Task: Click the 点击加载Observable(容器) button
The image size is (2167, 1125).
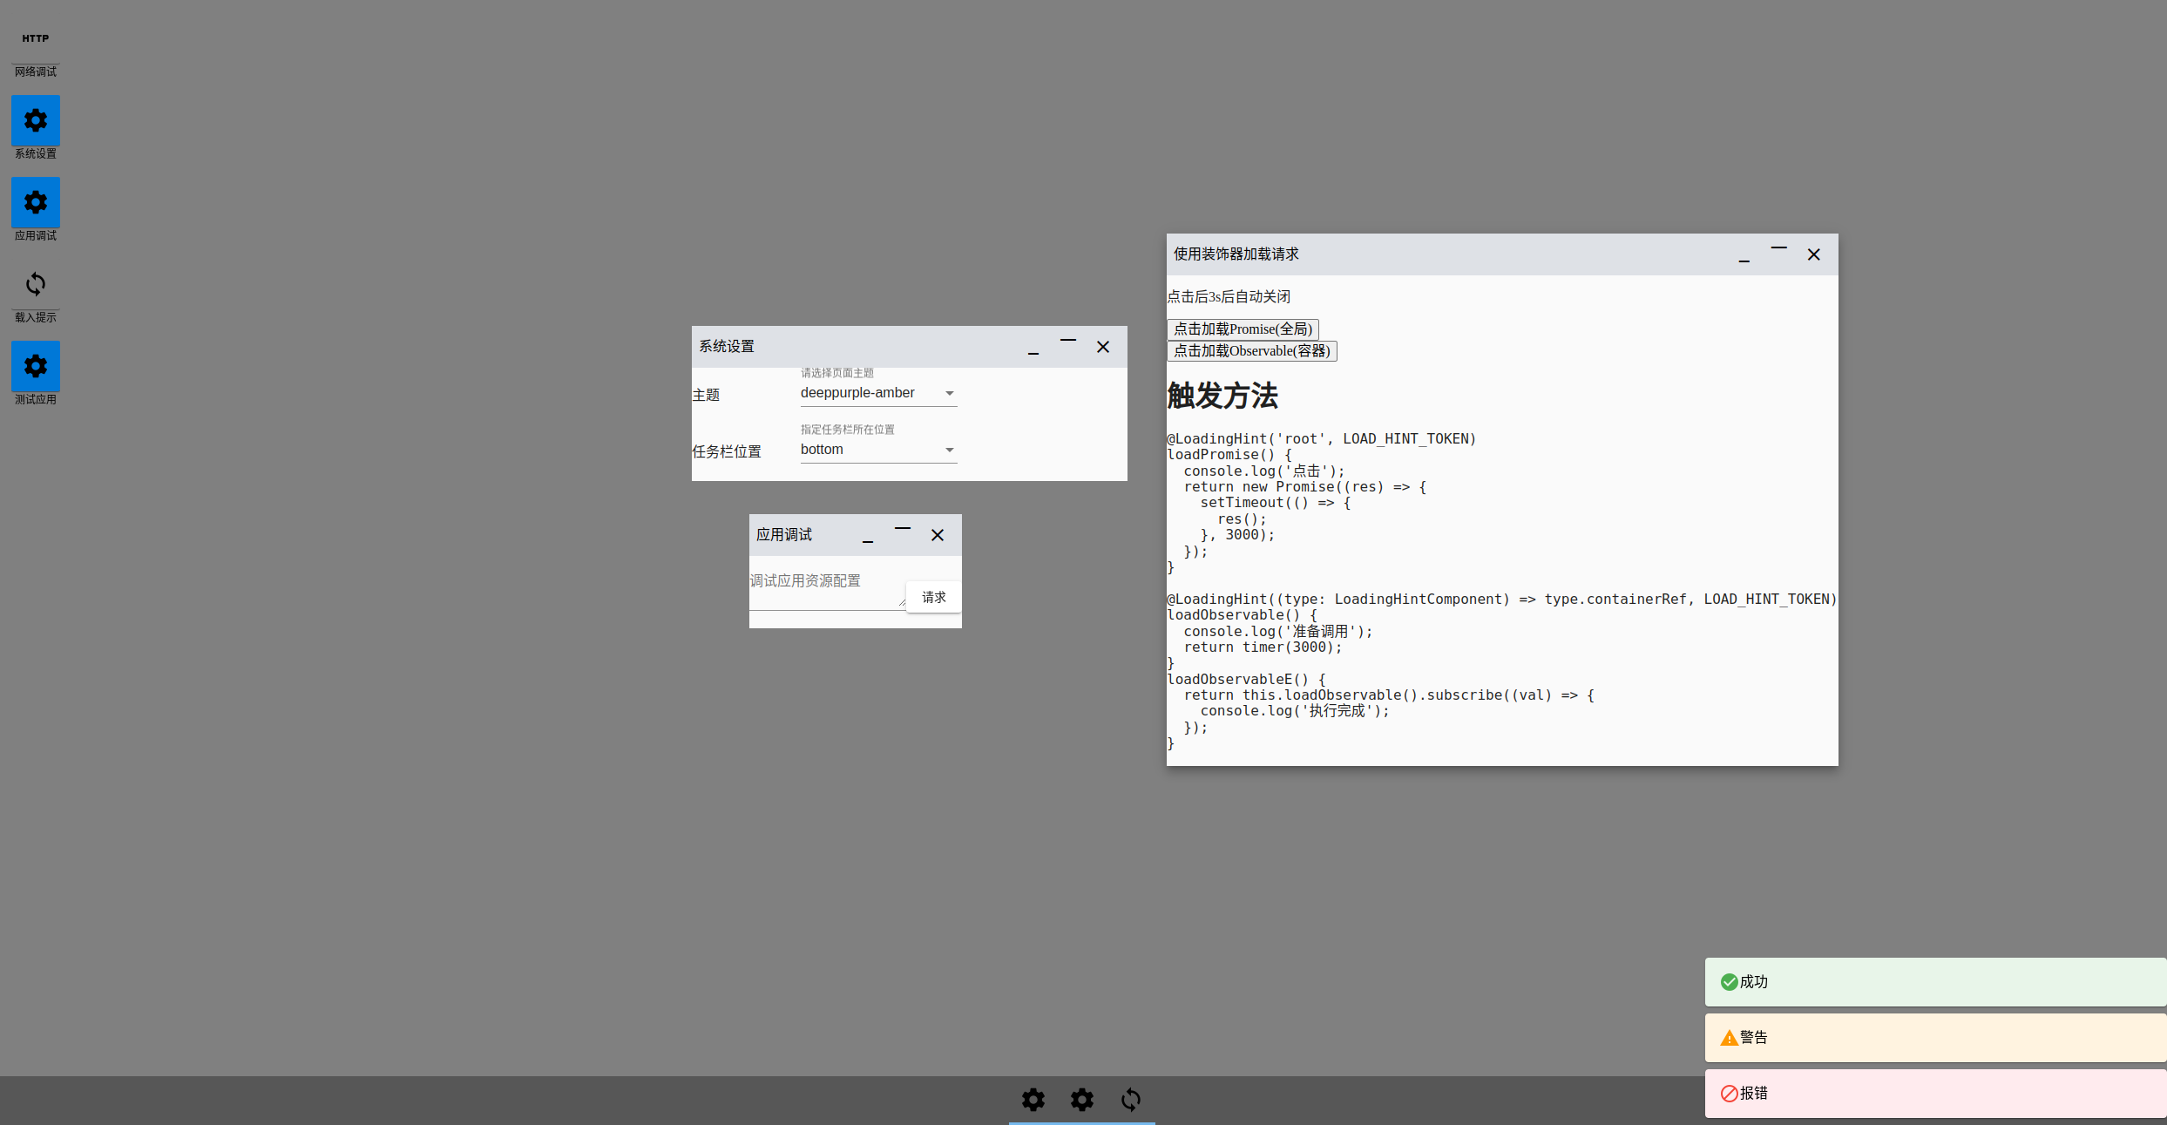Action: [1252, 351]
